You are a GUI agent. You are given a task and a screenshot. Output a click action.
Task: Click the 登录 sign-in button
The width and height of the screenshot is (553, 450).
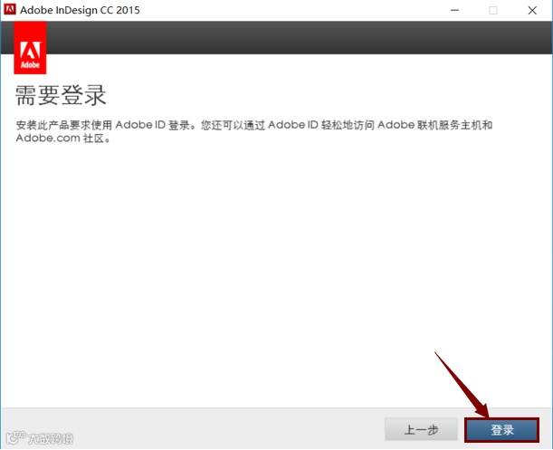[x=501, y=429]
